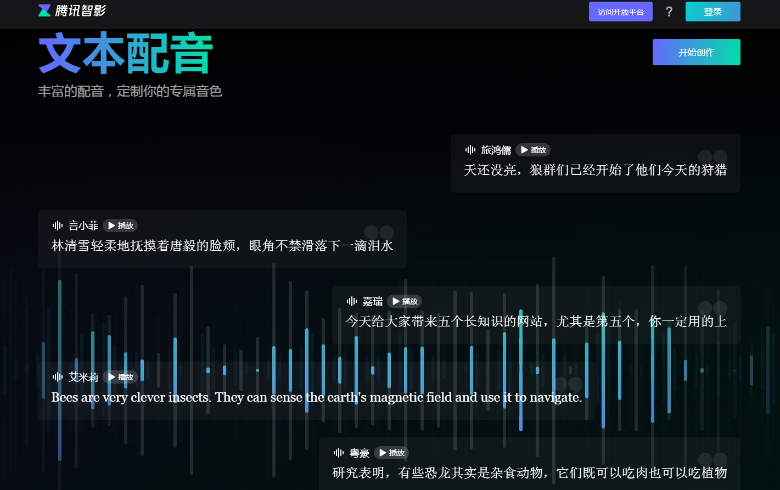Play the 粤豪 voice sample
This screenshot has height=490, width=780.
point(390,453)
